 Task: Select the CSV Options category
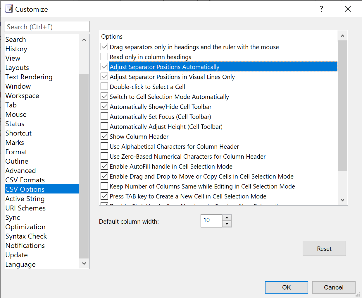pyautogui.click(x=42, y=189)
